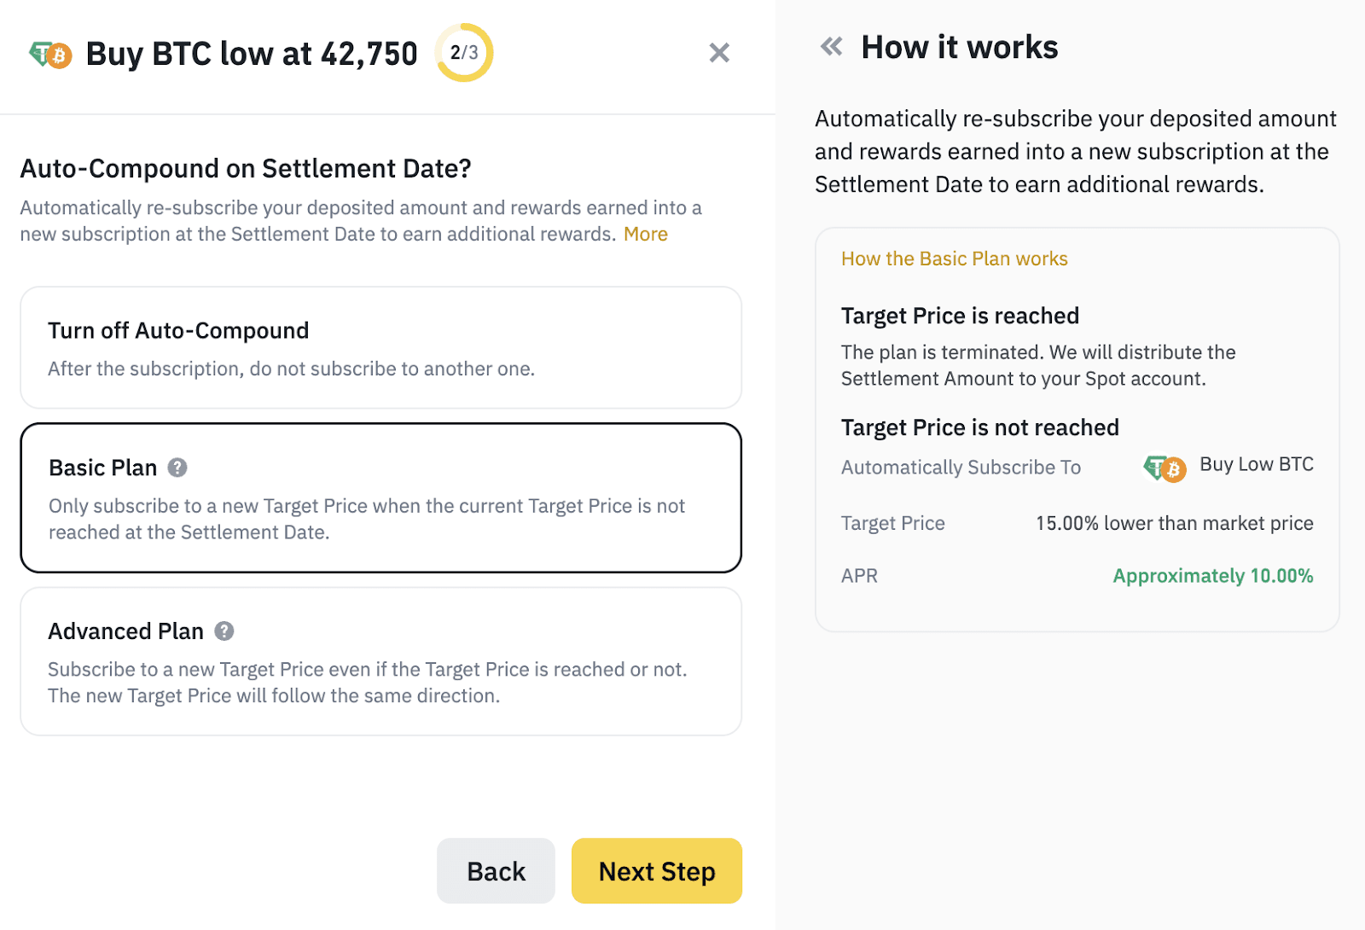Click the How it works panel title
The image size is (1365, 930).
click(x=959, y=48)
